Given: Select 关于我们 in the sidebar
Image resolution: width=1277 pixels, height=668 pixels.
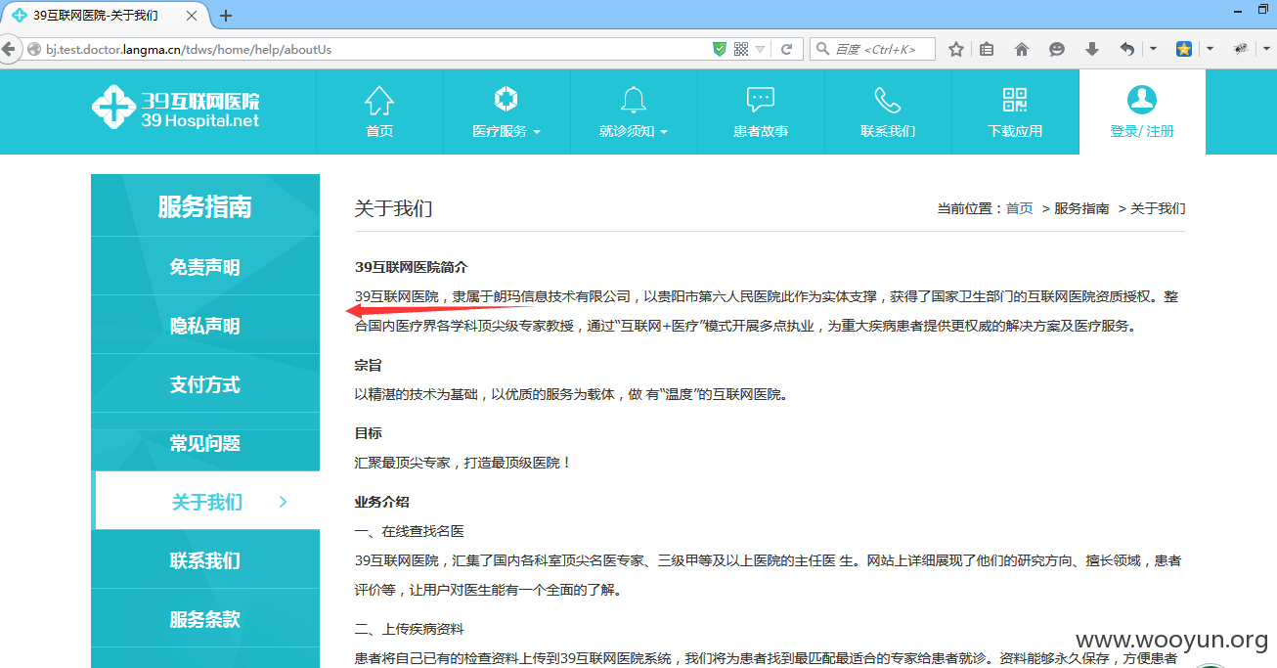Looking at the screenshot, I should (x=207, y=501).
